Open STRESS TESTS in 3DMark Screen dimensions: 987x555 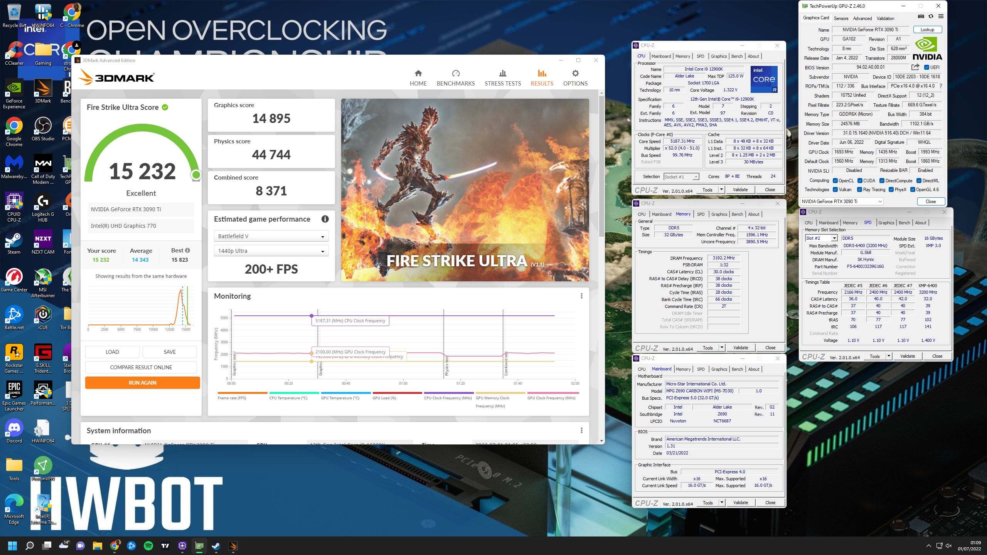tap(503, 78)
